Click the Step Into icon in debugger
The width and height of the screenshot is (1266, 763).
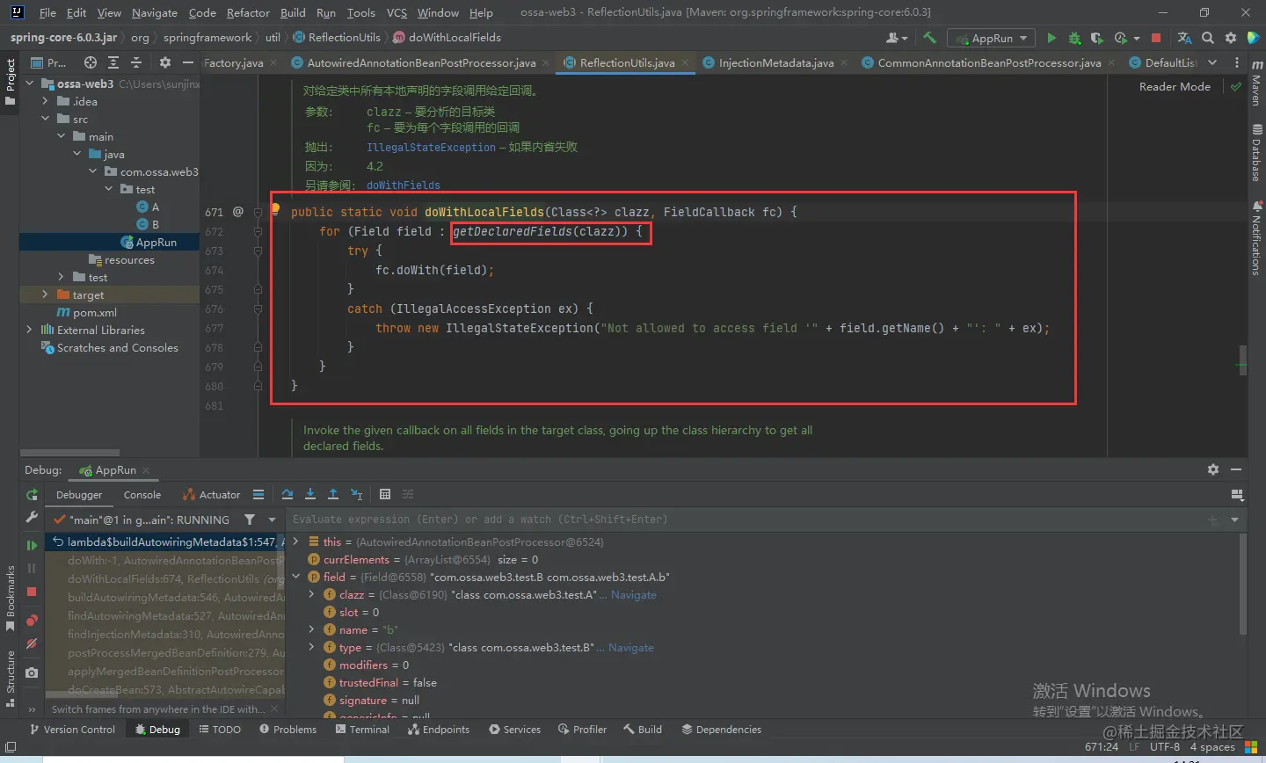click(310, 494)
